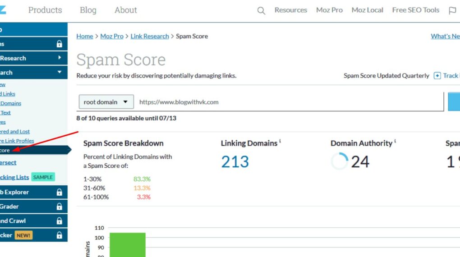
Task: Click the flag icon in the top bar
Action: pyautogui.click(x=452, y=10)
